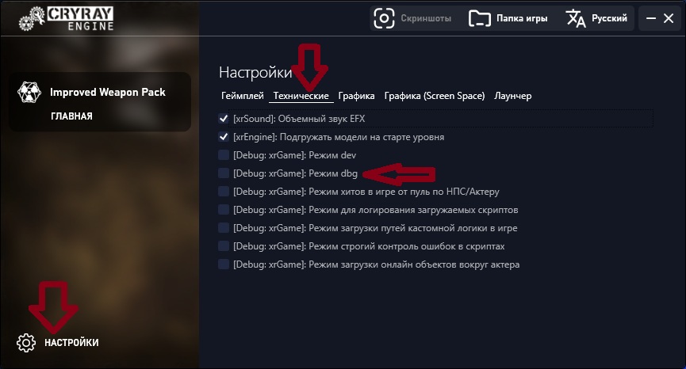This screenshot has height=369, width=686.
Task: Click the settings gear icon
Action: [x=26, y=343]
